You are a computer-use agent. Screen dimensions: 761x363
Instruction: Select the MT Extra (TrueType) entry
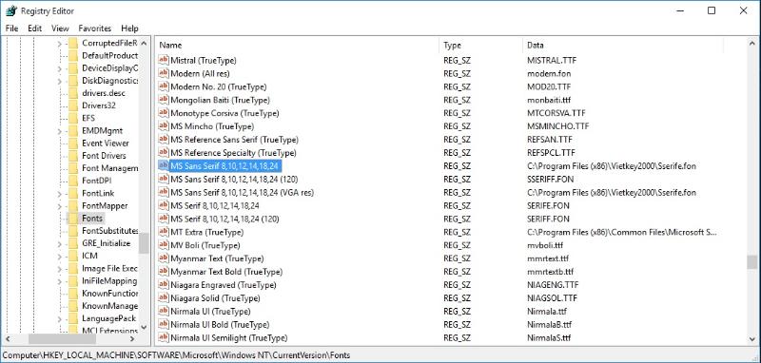click(x=206, y=232)
